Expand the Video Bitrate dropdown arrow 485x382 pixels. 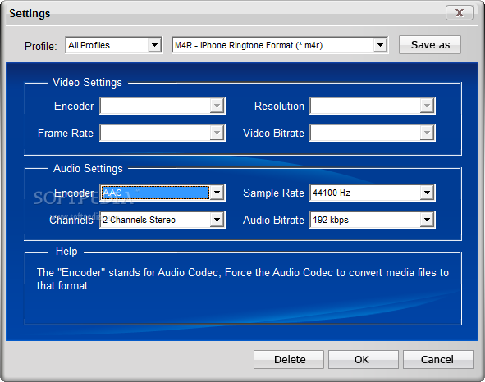[x=427, y=133]
